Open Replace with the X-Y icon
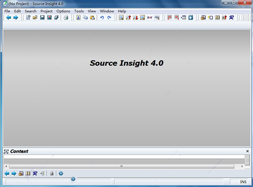Image resolution: width=253 pixels, height=187 pixels. tap(150, 17)
